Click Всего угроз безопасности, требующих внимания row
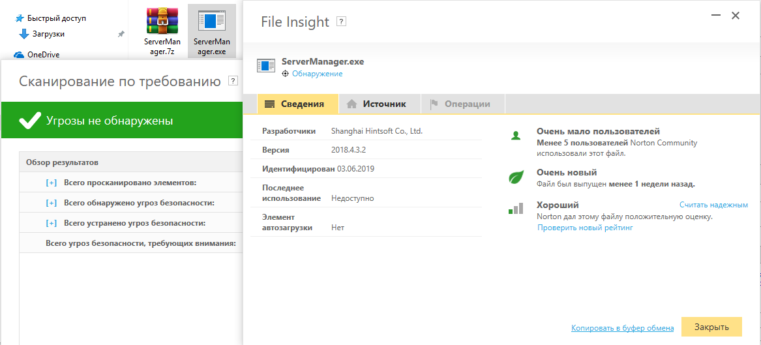The height and width of the screenshot is (345, 761). click(x=131, y=243)
